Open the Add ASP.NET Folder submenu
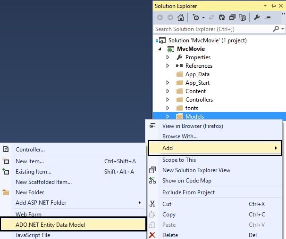286x239 pixels. point(73,203)
